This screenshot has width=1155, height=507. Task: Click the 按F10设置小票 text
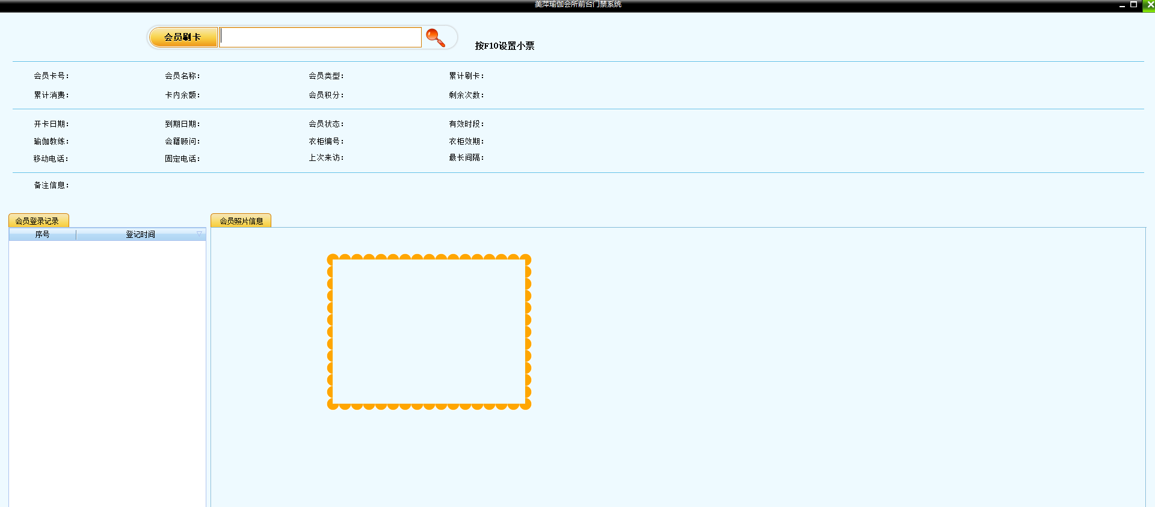(505, 46)
